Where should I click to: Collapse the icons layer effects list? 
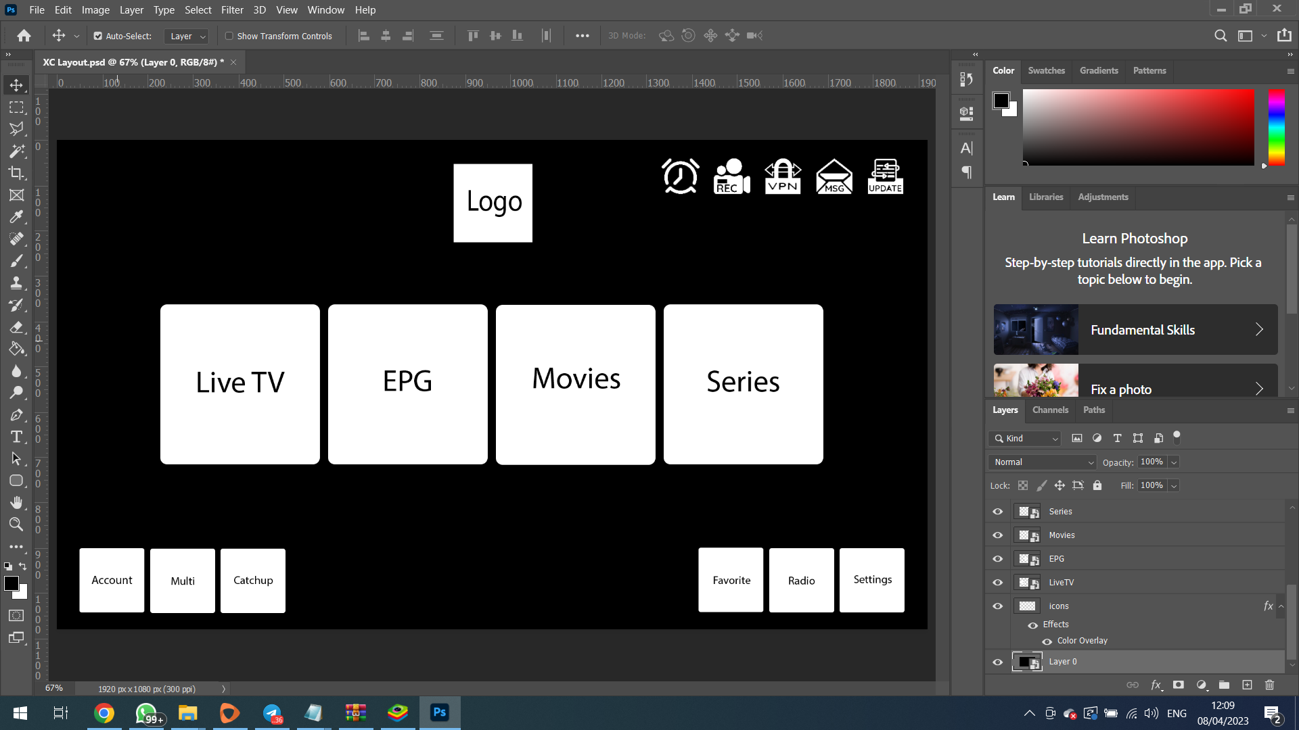click(1281, 606)
